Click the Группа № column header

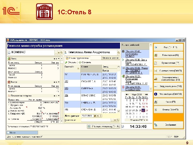[72, 68]
